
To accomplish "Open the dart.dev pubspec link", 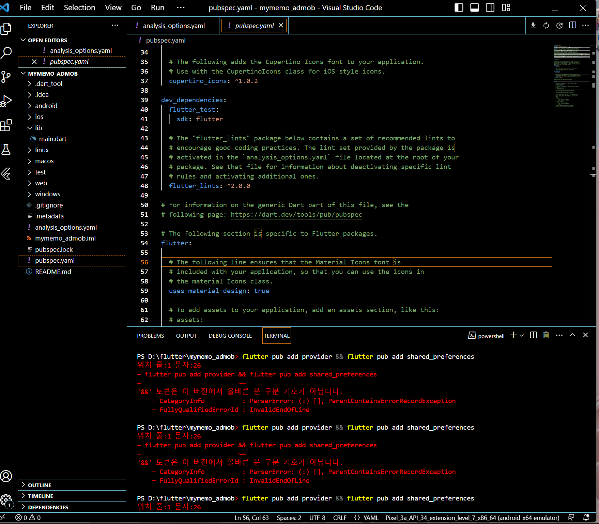I will [296, 215].
